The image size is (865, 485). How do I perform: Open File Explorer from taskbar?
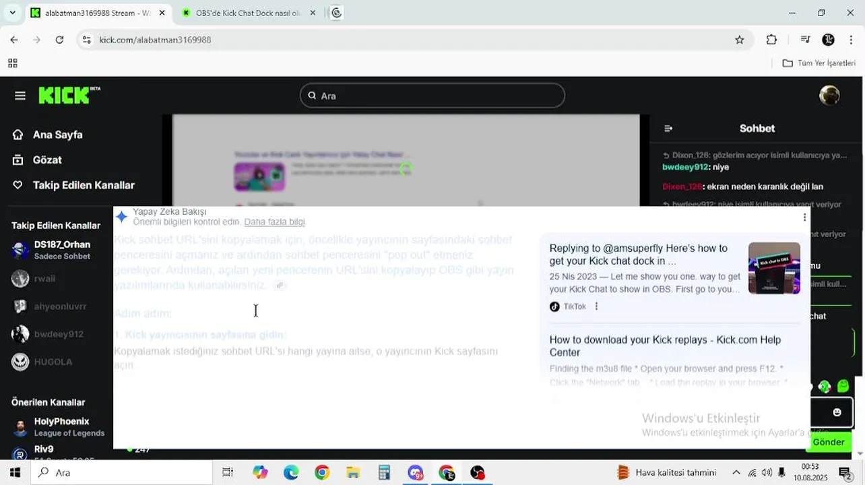(353, 472)
